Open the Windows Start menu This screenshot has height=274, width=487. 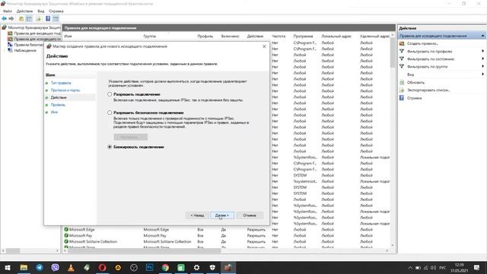[8, 267]
